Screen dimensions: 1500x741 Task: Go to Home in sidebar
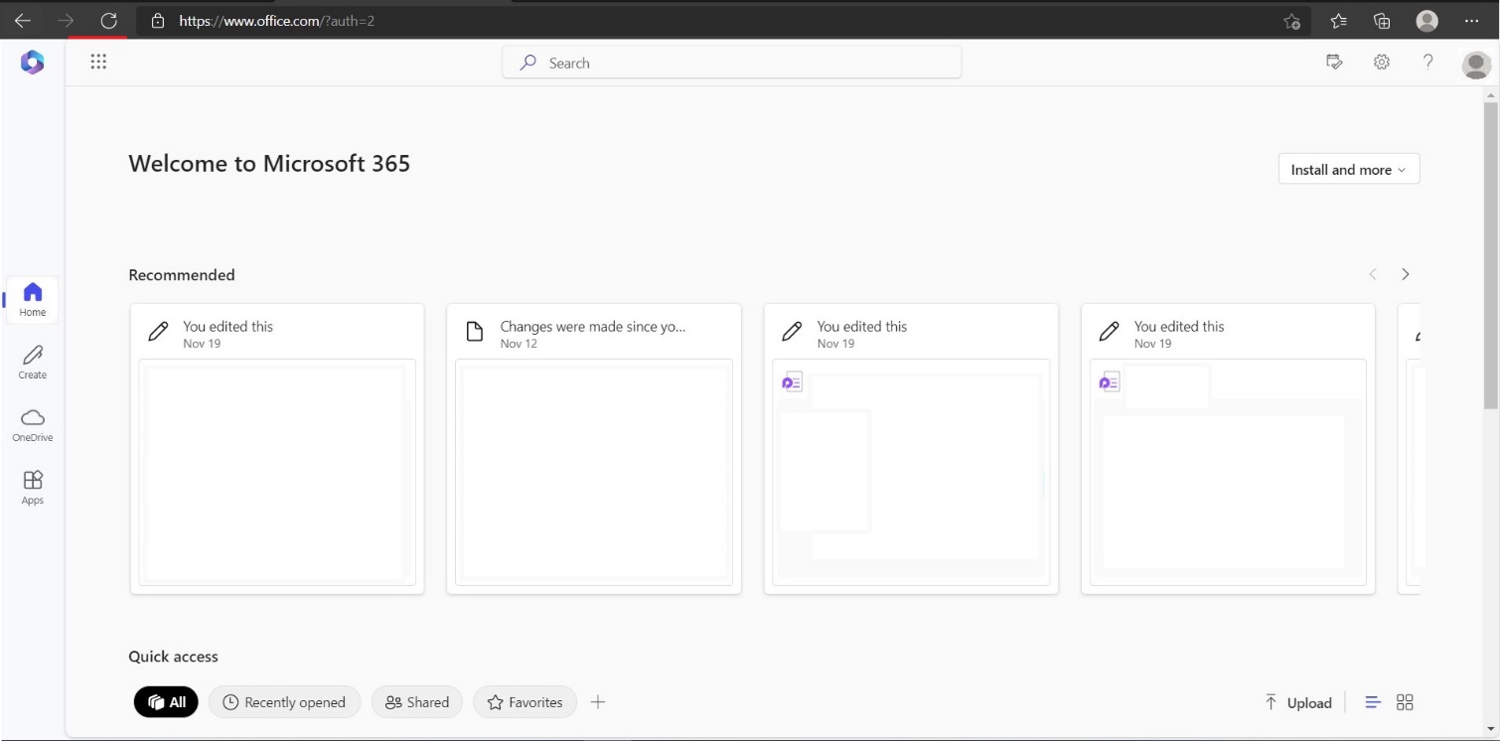pos(33,298)
